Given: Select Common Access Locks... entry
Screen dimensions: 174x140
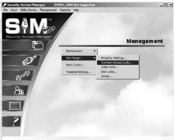Looking at the screenshot, I should click(118, 63).
